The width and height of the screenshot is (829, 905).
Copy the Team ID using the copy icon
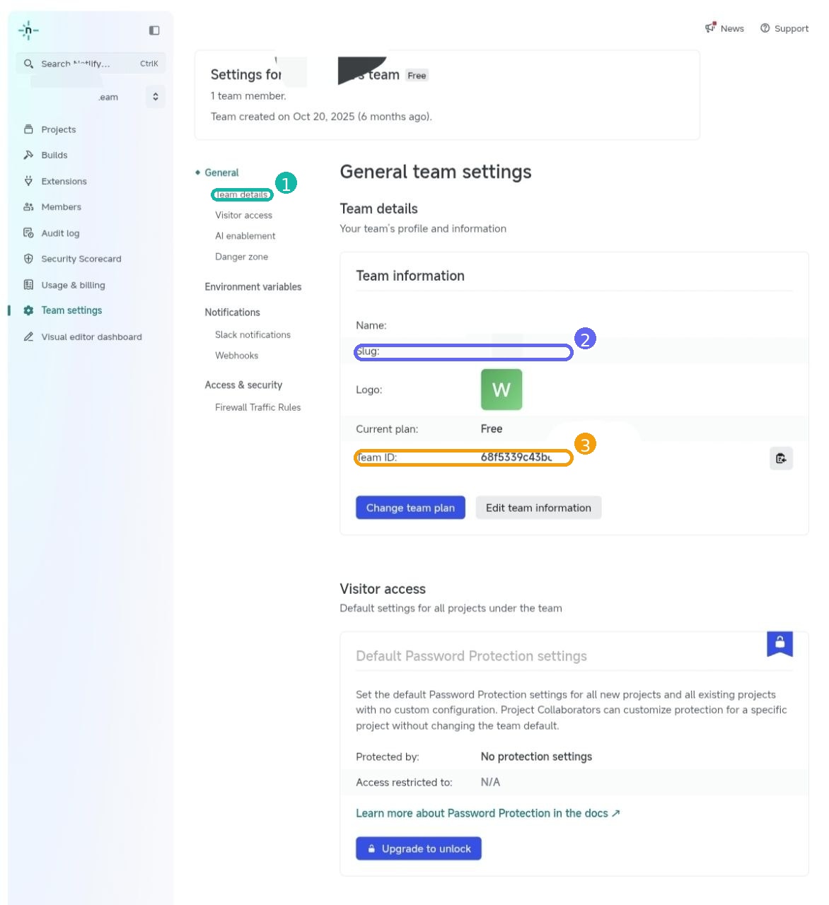click(781, 458)
